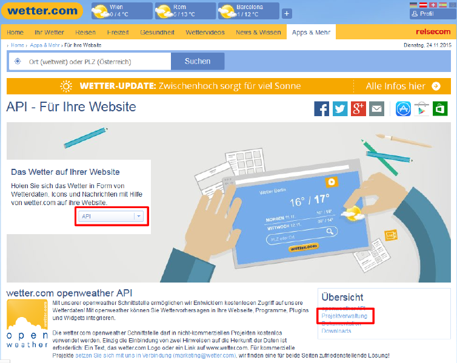Click the date Dienstag, 24.11.2015
This screenshot has width=457, height=363.
click(427, 45)
